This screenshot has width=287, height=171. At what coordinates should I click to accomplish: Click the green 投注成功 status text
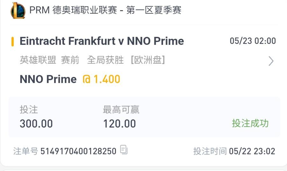coord(250,123)
